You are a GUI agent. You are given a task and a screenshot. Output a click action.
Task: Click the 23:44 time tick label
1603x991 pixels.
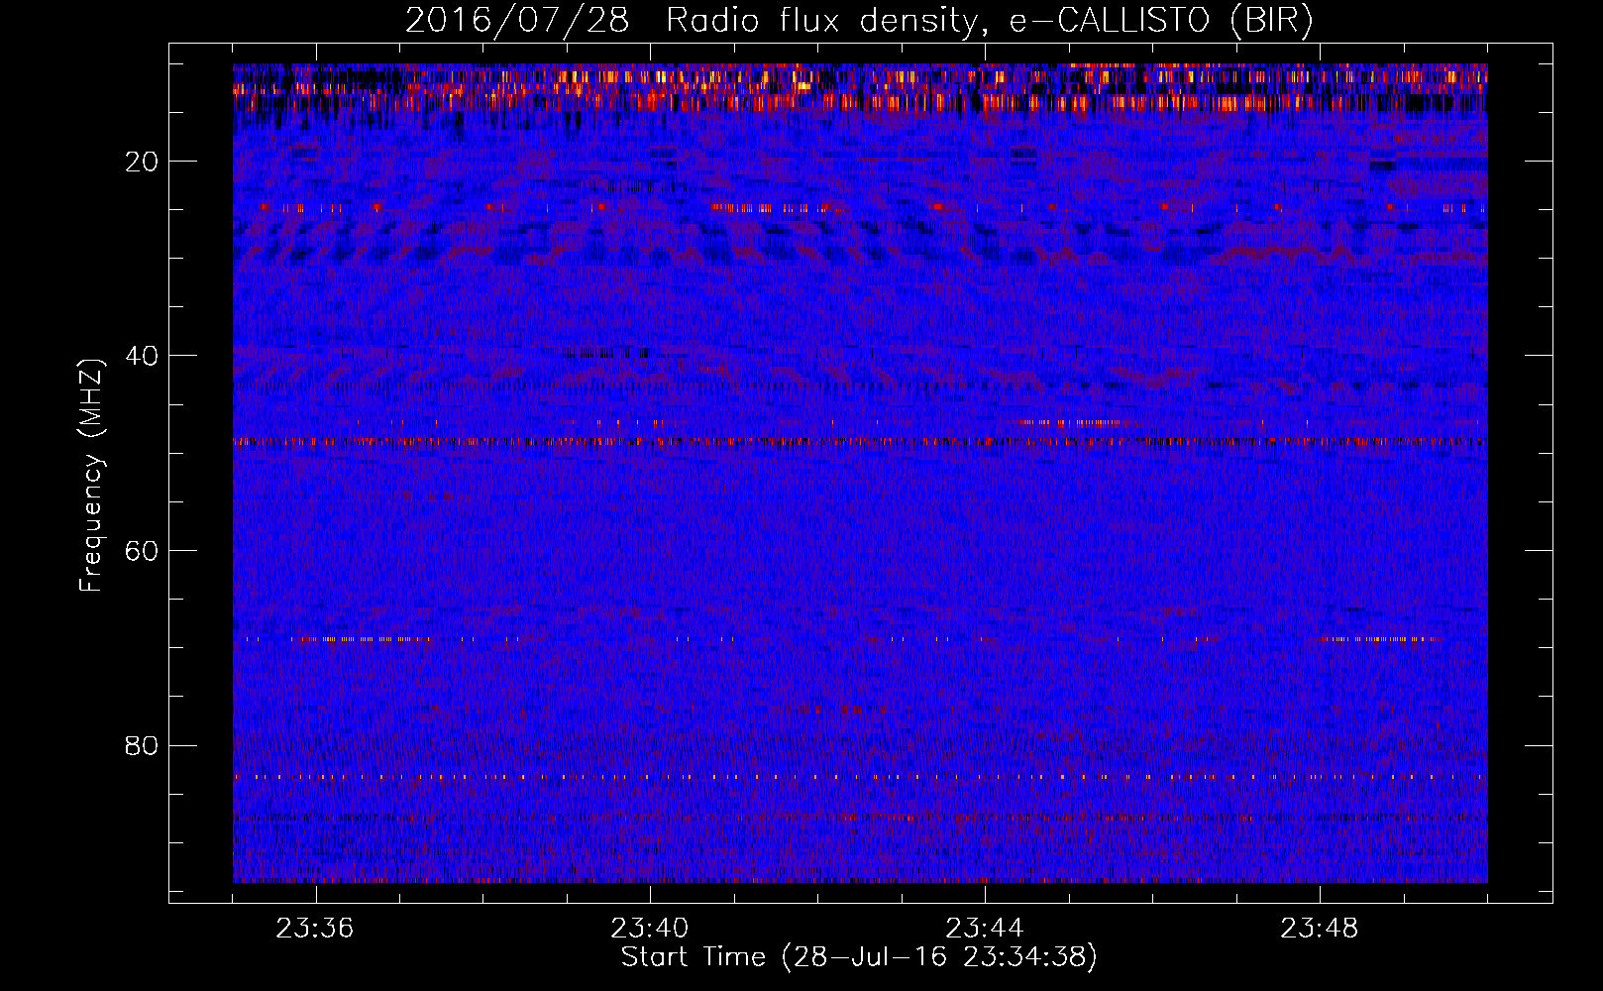point(985,929)
